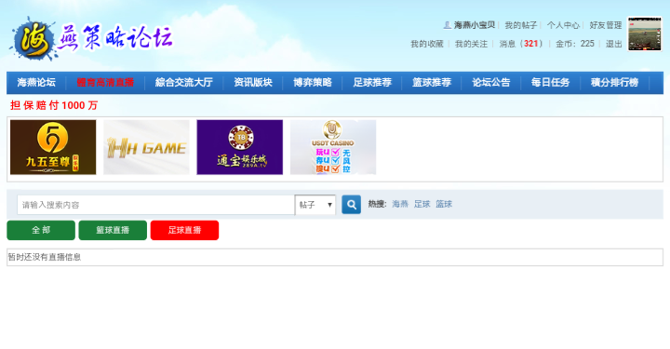View the 论坛公告 page
670x349 pixels.
pyautogui.click(x=491, y=83)
